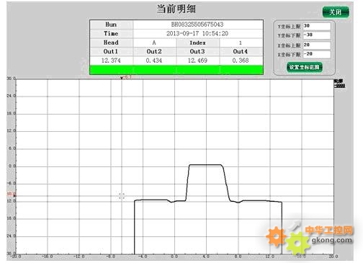The height and width of the screenshot is (263, 363).
Task: Select the Out4 value 0.368 cell
Action: point(241,61)
